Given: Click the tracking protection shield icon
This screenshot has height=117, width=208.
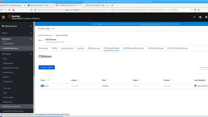Looking at the screenshot, I should [32, 10].
